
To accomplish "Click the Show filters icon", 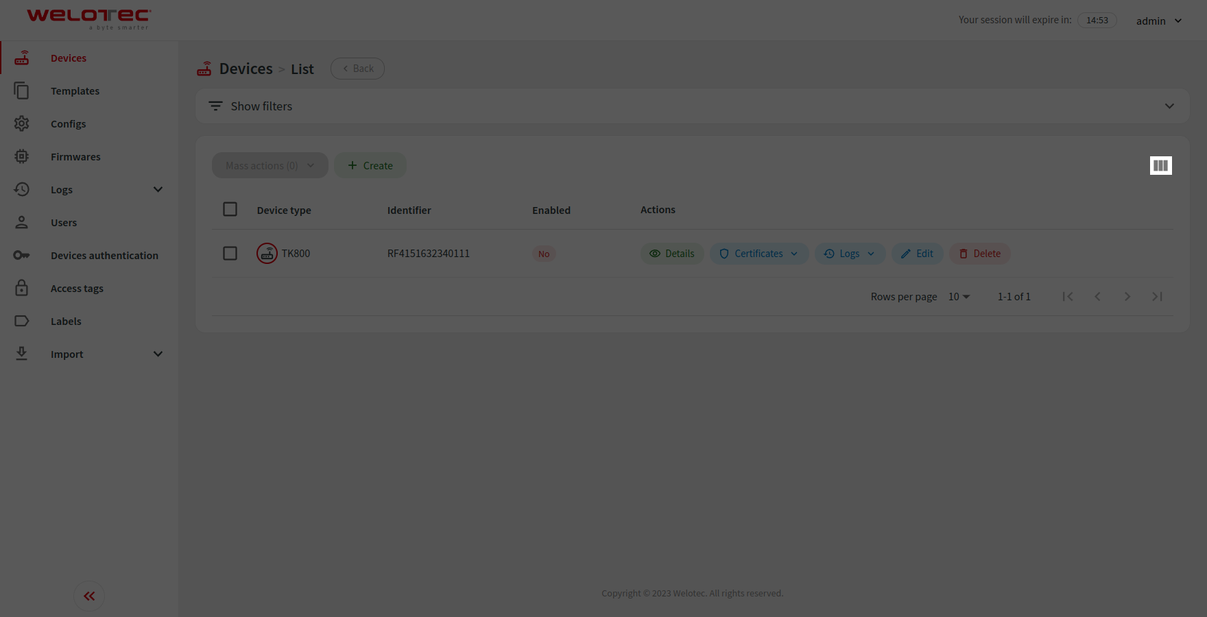I will tap(215, 106).
